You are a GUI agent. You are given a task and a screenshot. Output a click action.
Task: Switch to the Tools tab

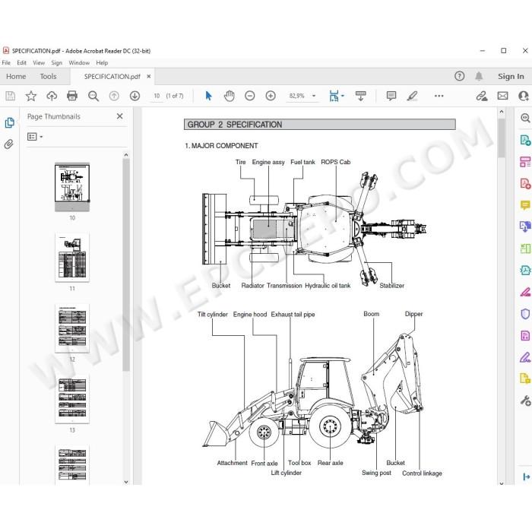coord(48,76)
